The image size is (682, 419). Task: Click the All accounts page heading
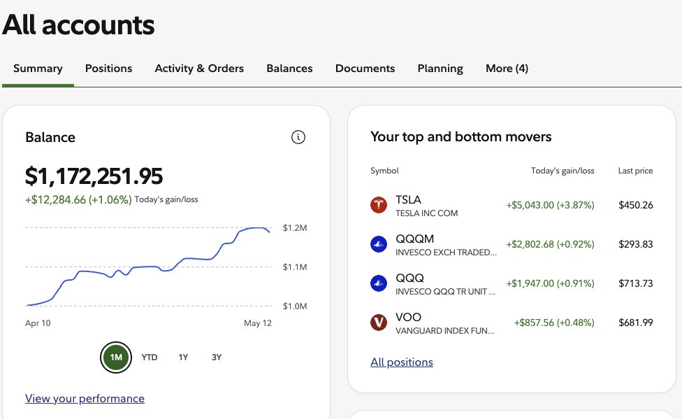[x=78, y=24]
